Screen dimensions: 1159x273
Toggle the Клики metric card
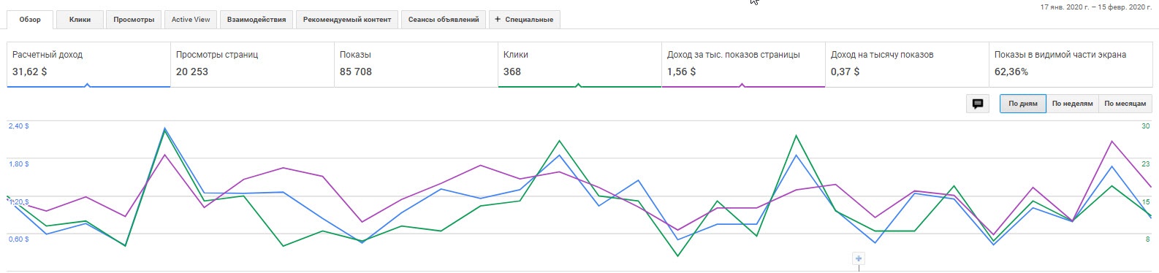point(579,64)
